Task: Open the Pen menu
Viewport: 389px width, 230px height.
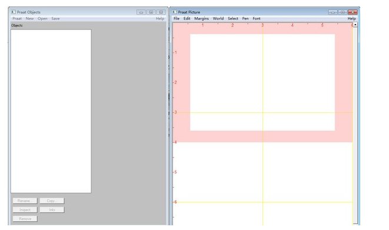Action: [x=245, y=19]
